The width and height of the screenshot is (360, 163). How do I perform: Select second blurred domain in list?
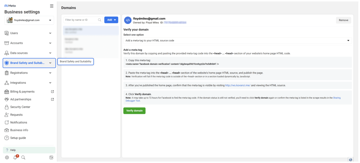(x=91, y=41)
